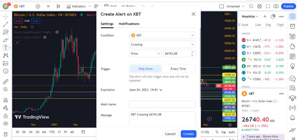Open the XBT symbol condition dropdown
Screen dimensions: 297x140
(x=162, y=35)
